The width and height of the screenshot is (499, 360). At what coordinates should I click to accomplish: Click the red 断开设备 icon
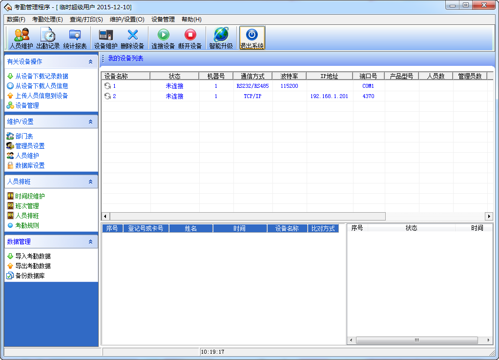(x=190, y=38)
